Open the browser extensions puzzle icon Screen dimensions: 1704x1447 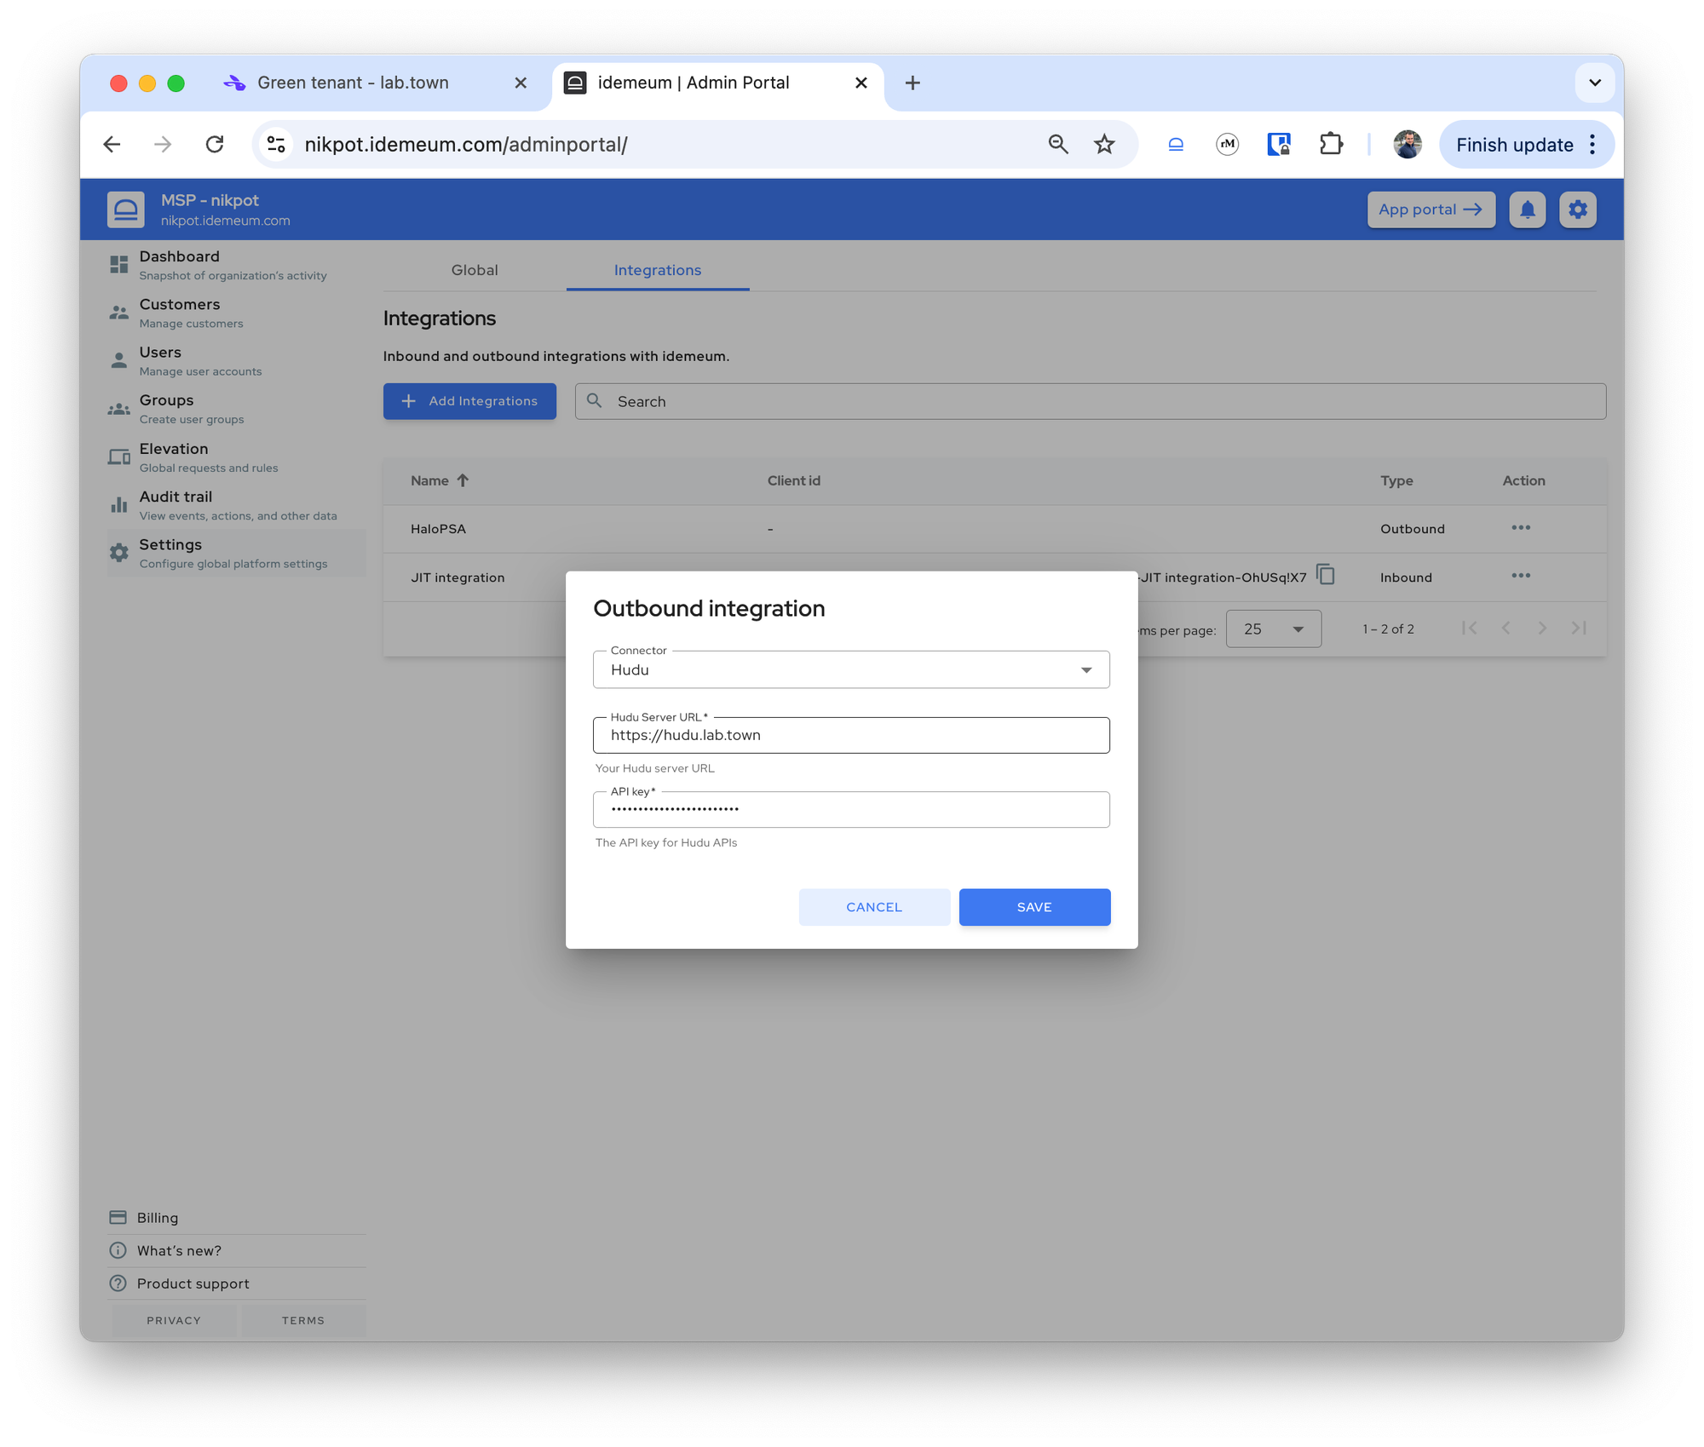[x=1330, y=145]
